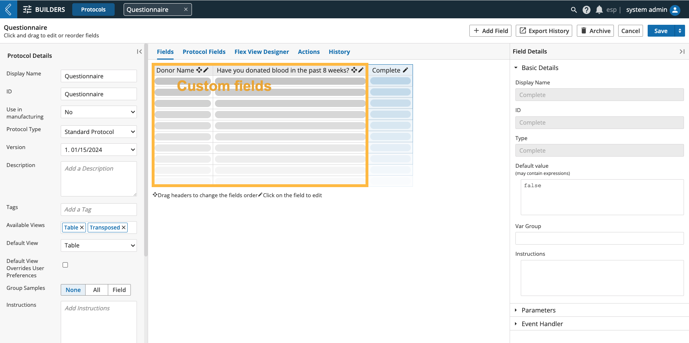Image resolution: width=689 pixels, height=343 pixels.
Task: Edit the Donor Name field pencil
Action: [x=206, y=70]
